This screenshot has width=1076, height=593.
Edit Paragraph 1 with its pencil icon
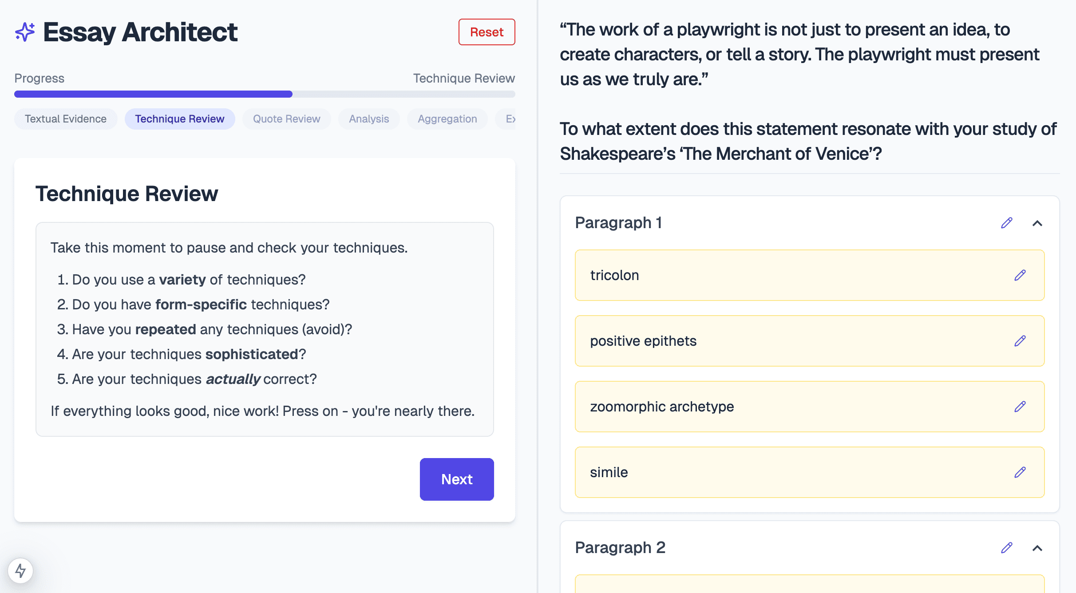[1007, 223]
